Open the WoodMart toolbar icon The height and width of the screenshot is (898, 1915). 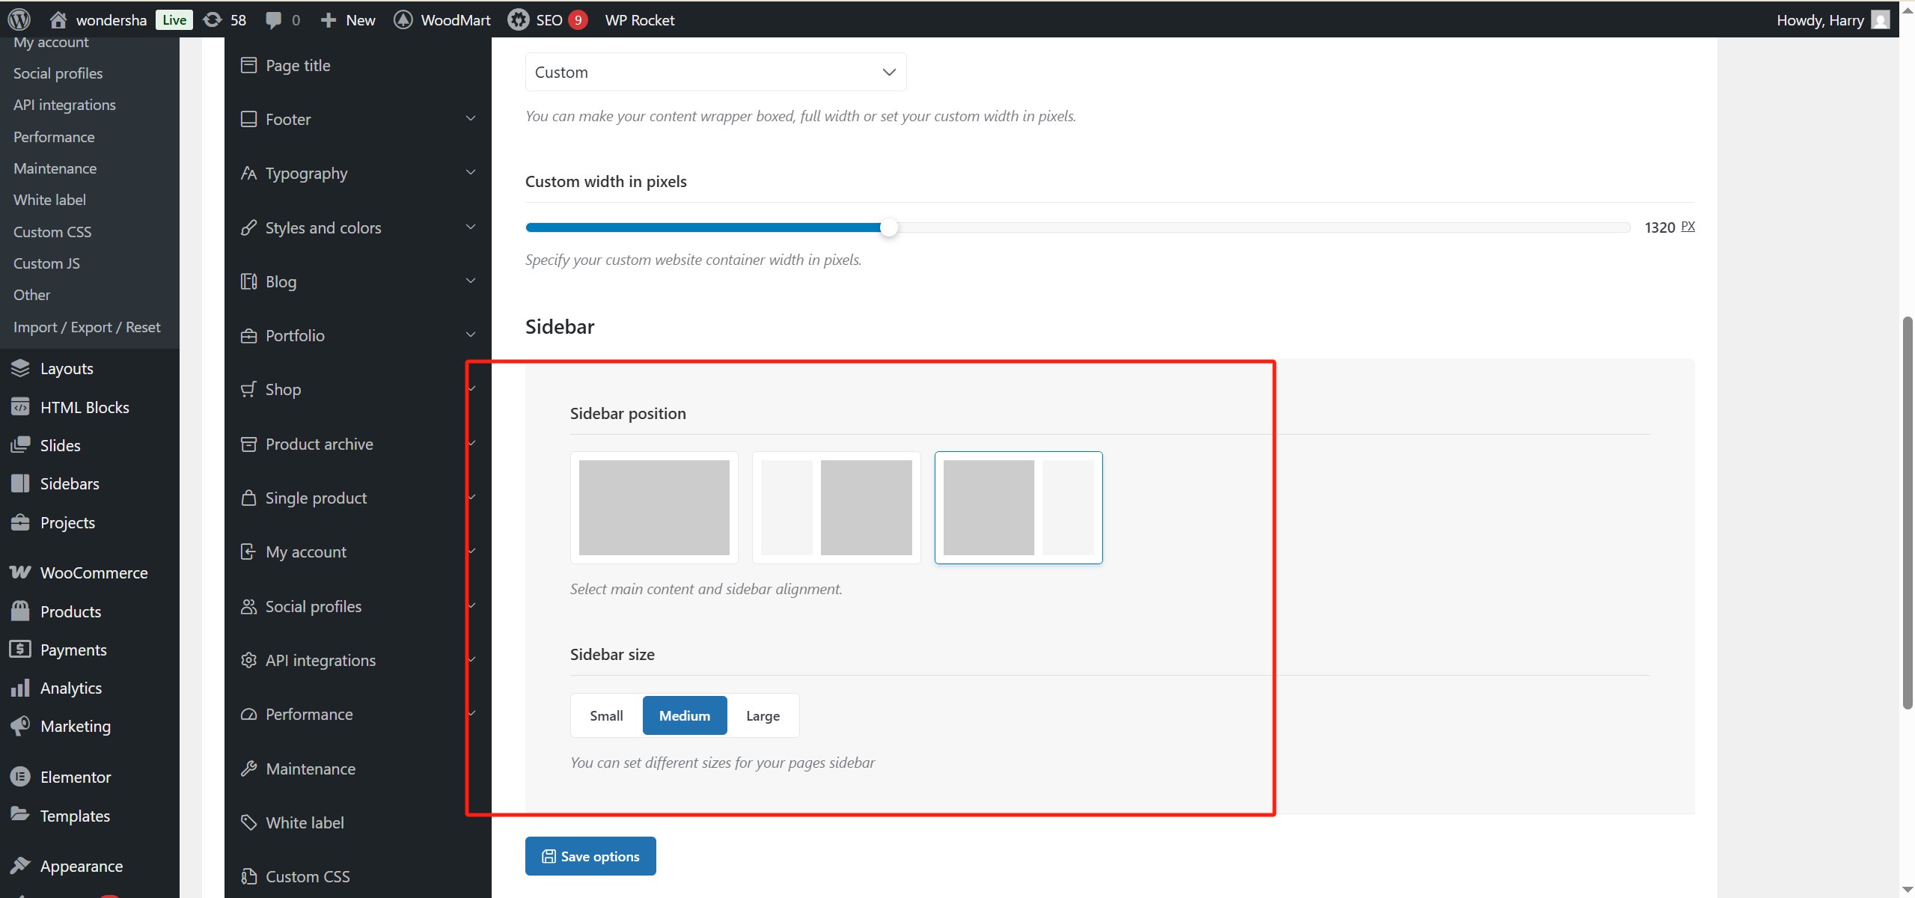click(403, 19)
